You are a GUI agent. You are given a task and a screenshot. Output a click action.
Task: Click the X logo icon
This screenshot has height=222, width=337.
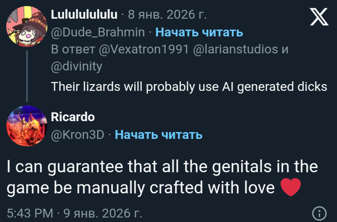(x=319, y=18)
